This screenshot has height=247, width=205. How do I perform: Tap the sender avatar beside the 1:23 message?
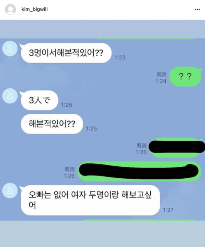click(x=10, y=49)
